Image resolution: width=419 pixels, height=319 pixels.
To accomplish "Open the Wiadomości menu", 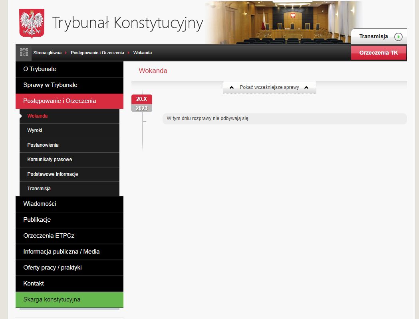I will point(70,204).
